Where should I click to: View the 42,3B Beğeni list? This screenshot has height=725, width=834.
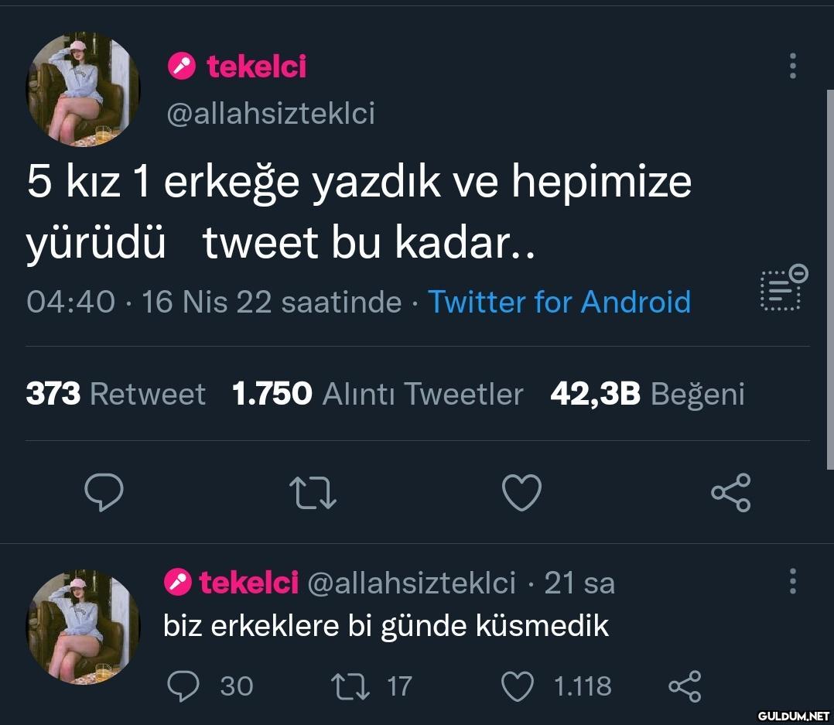[x=647, y=395]
